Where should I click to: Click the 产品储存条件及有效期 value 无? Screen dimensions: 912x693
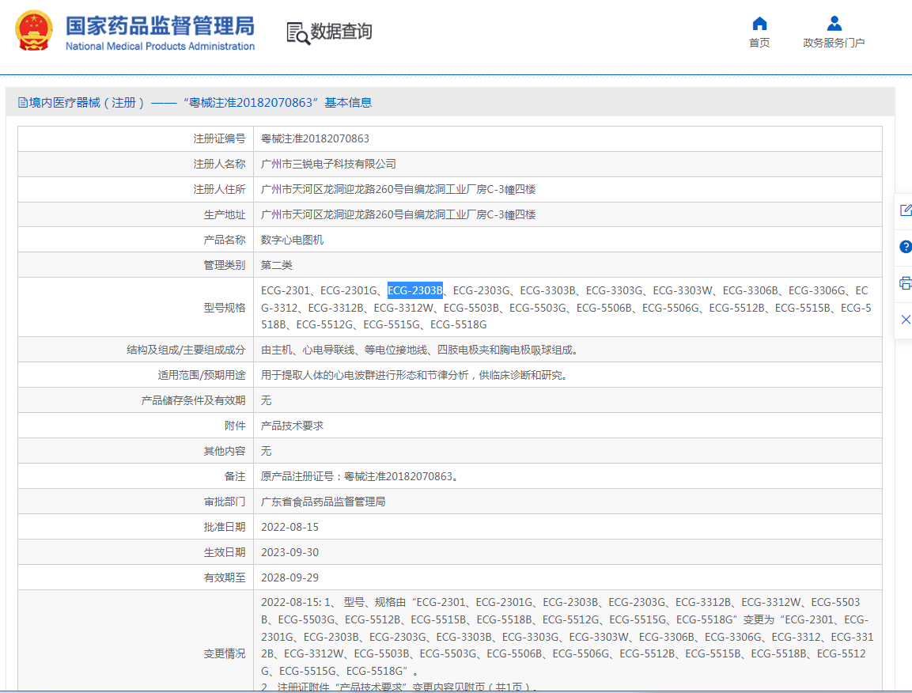(266, 400)
